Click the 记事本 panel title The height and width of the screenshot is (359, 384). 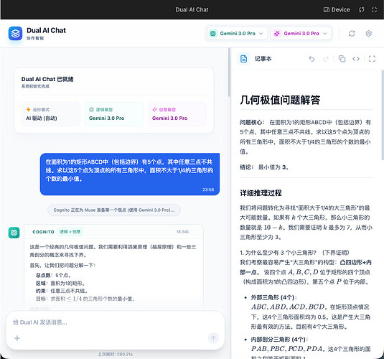click(263, 59)
